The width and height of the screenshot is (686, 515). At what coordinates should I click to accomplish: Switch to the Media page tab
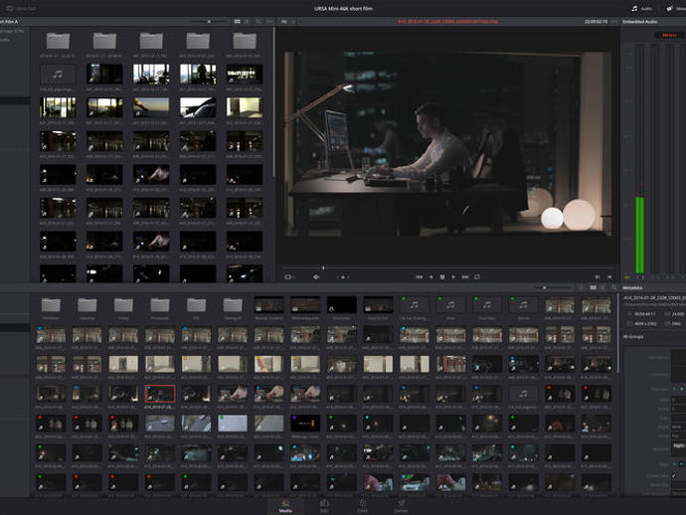click(x=285, y=506)
